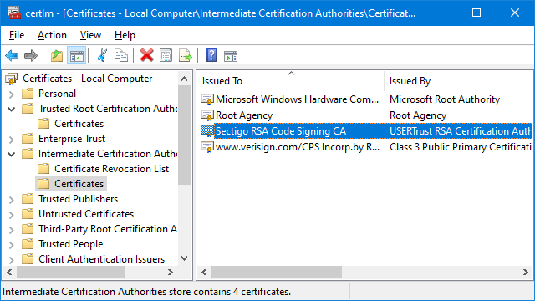This screenshot has height=301, width=535.
Task: Maximize the certlm window
Action: click(476, 13)
